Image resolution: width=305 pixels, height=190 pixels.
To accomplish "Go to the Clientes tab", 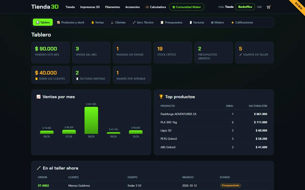I will pyautogui.click(x=118, y=22).
